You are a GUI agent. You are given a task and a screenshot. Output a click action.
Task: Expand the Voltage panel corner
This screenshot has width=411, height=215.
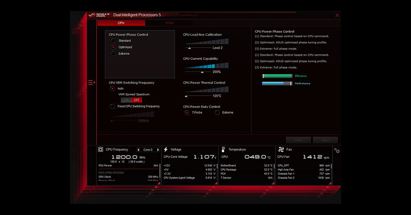216,183
